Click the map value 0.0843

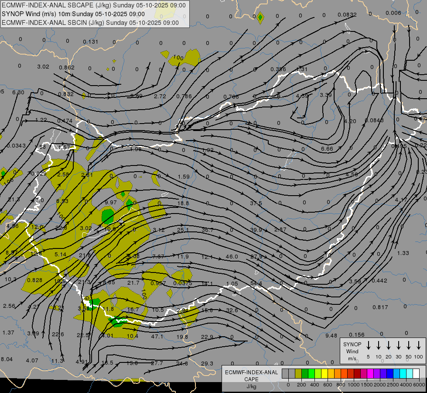click(x=374, y=120)
